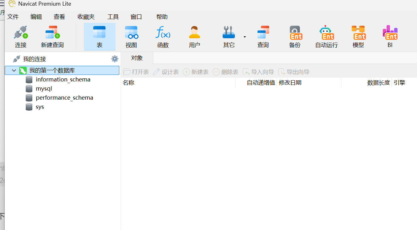Click the 导入向导 button

(x=258, y=72)
